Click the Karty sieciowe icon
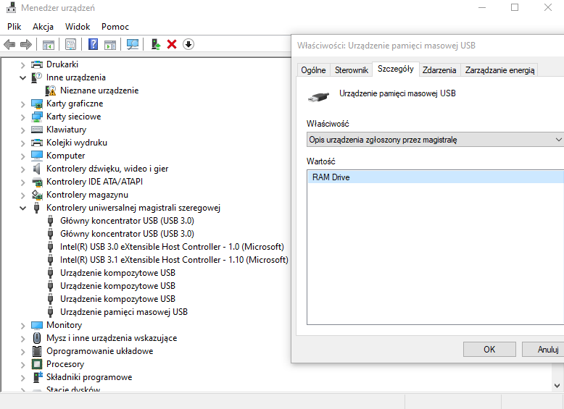The width and height of the screenshot is (564, 409). [37, 117]
